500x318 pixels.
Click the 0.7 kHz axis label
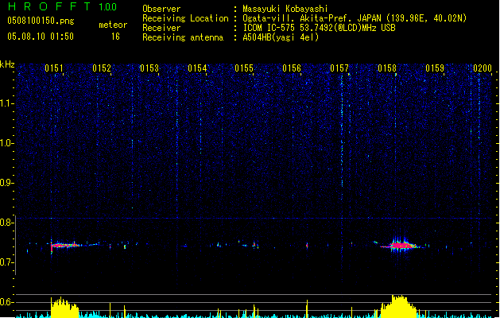tap(6, 262)
